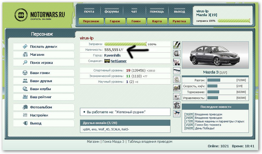Image resolution: width=262 pixels, height=154 pixels.
Task: Select the exhaust pipes part icon
Action: pyautogui.click(x=177, y=62)
